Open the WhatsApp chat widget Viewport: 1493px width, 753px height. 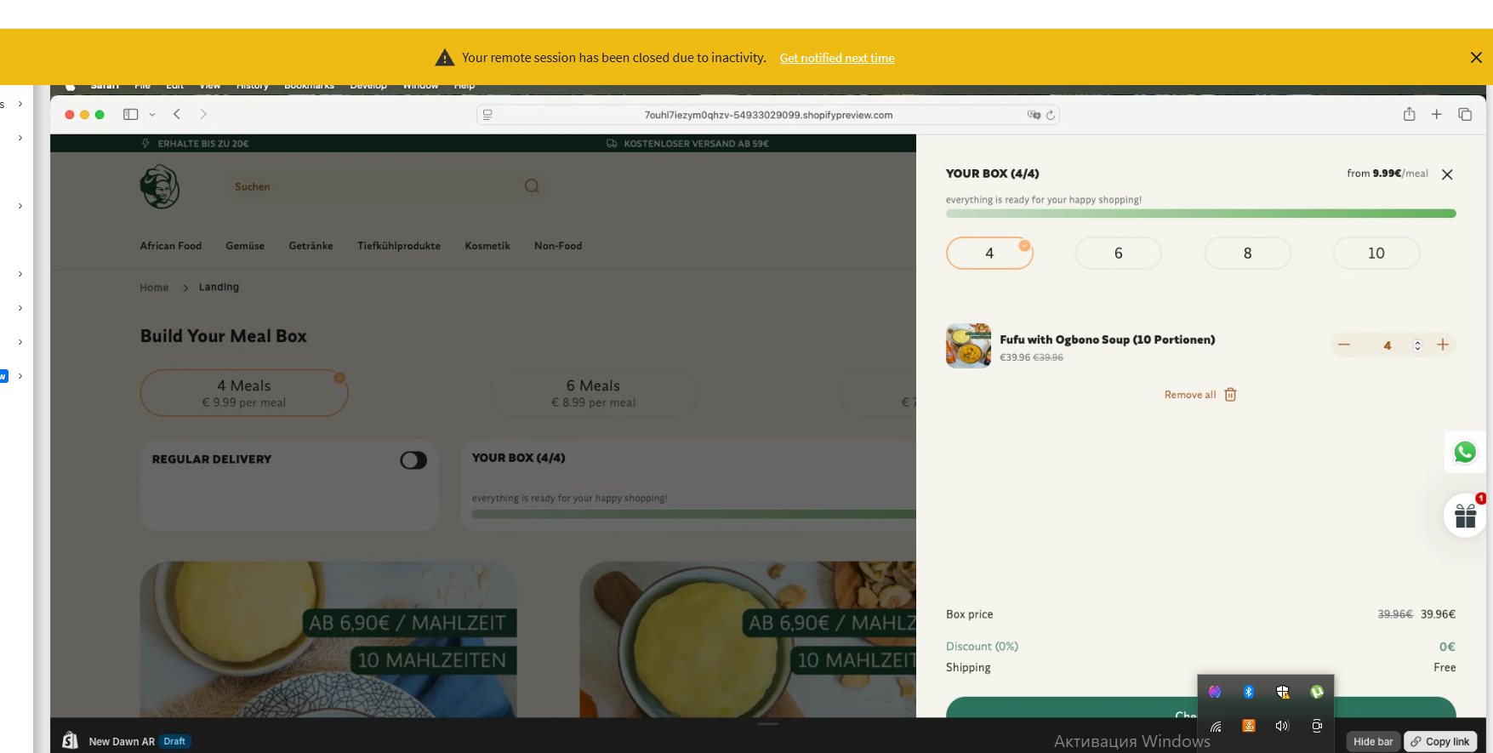tap(1465, 452)
